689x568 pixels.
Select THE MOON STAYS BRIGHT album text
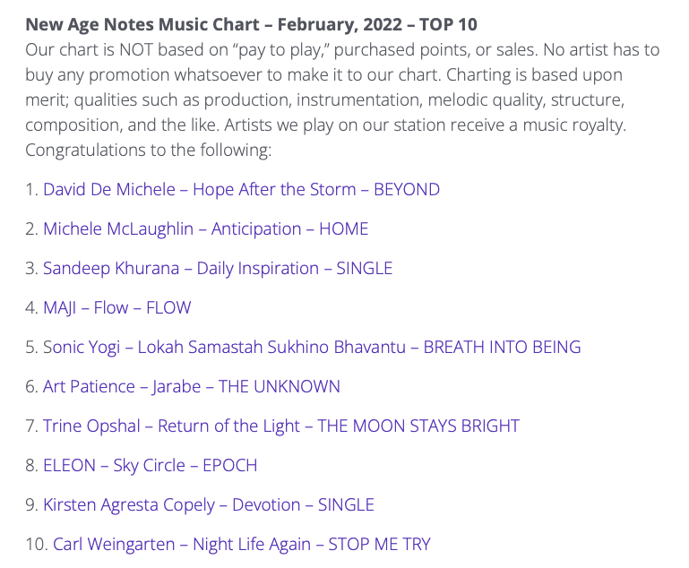(418, 426)
